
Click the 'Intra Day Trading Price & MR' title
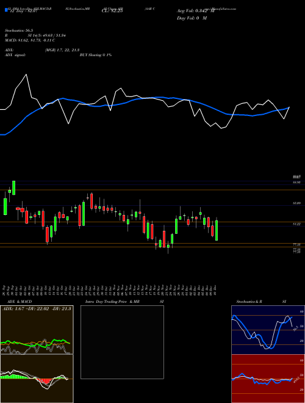[113, 302]
